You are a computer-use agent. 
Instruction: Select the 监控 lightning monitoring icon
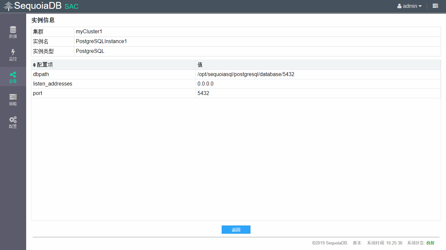click(x=13, y=55)
